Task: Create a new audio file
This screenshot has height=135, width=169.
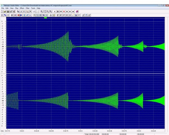Action: click(2, 12)
